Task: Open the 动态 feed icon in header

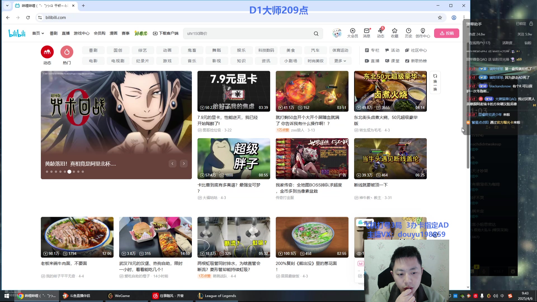Action: pos(380,33)
